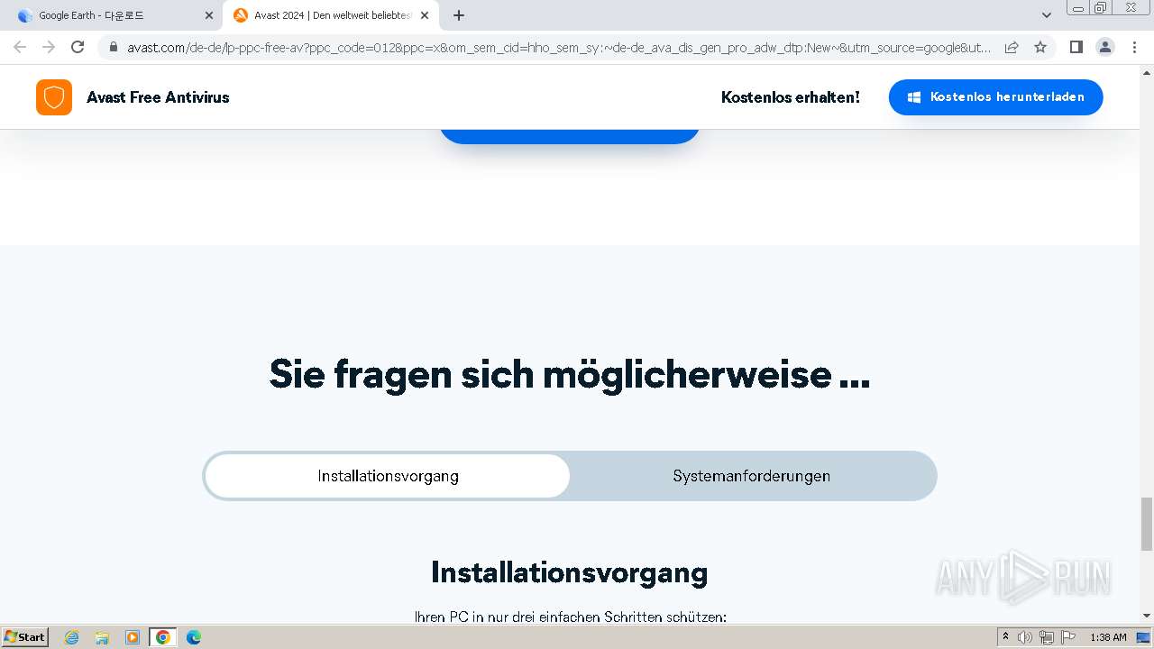Bookmark this page with the star icon

point(1040,47)
